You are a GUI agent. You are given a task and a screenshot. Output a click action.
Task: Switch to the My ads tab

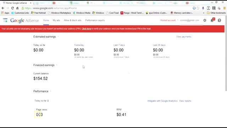click(x=56, y=20)
